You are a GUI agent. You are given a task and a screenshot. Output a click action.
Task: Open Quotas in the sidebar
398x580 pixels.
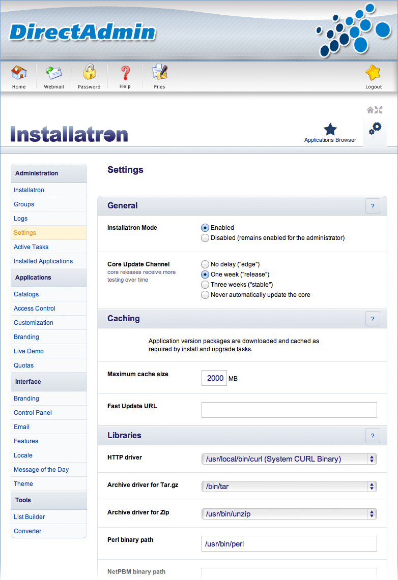[x=49, y=365]
